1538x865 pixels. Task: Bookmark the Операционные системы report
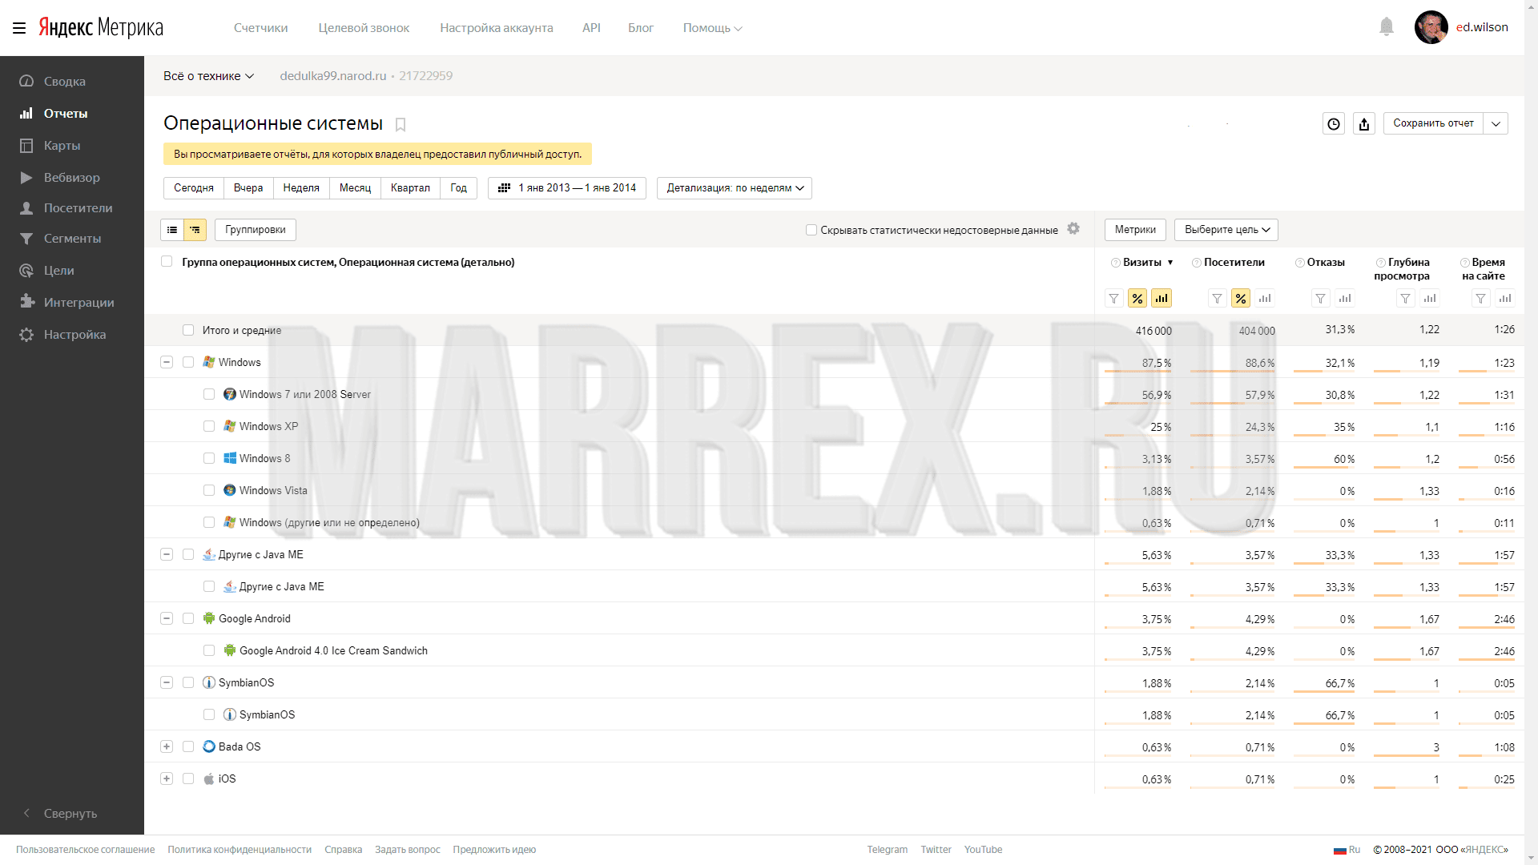(401, 124)
